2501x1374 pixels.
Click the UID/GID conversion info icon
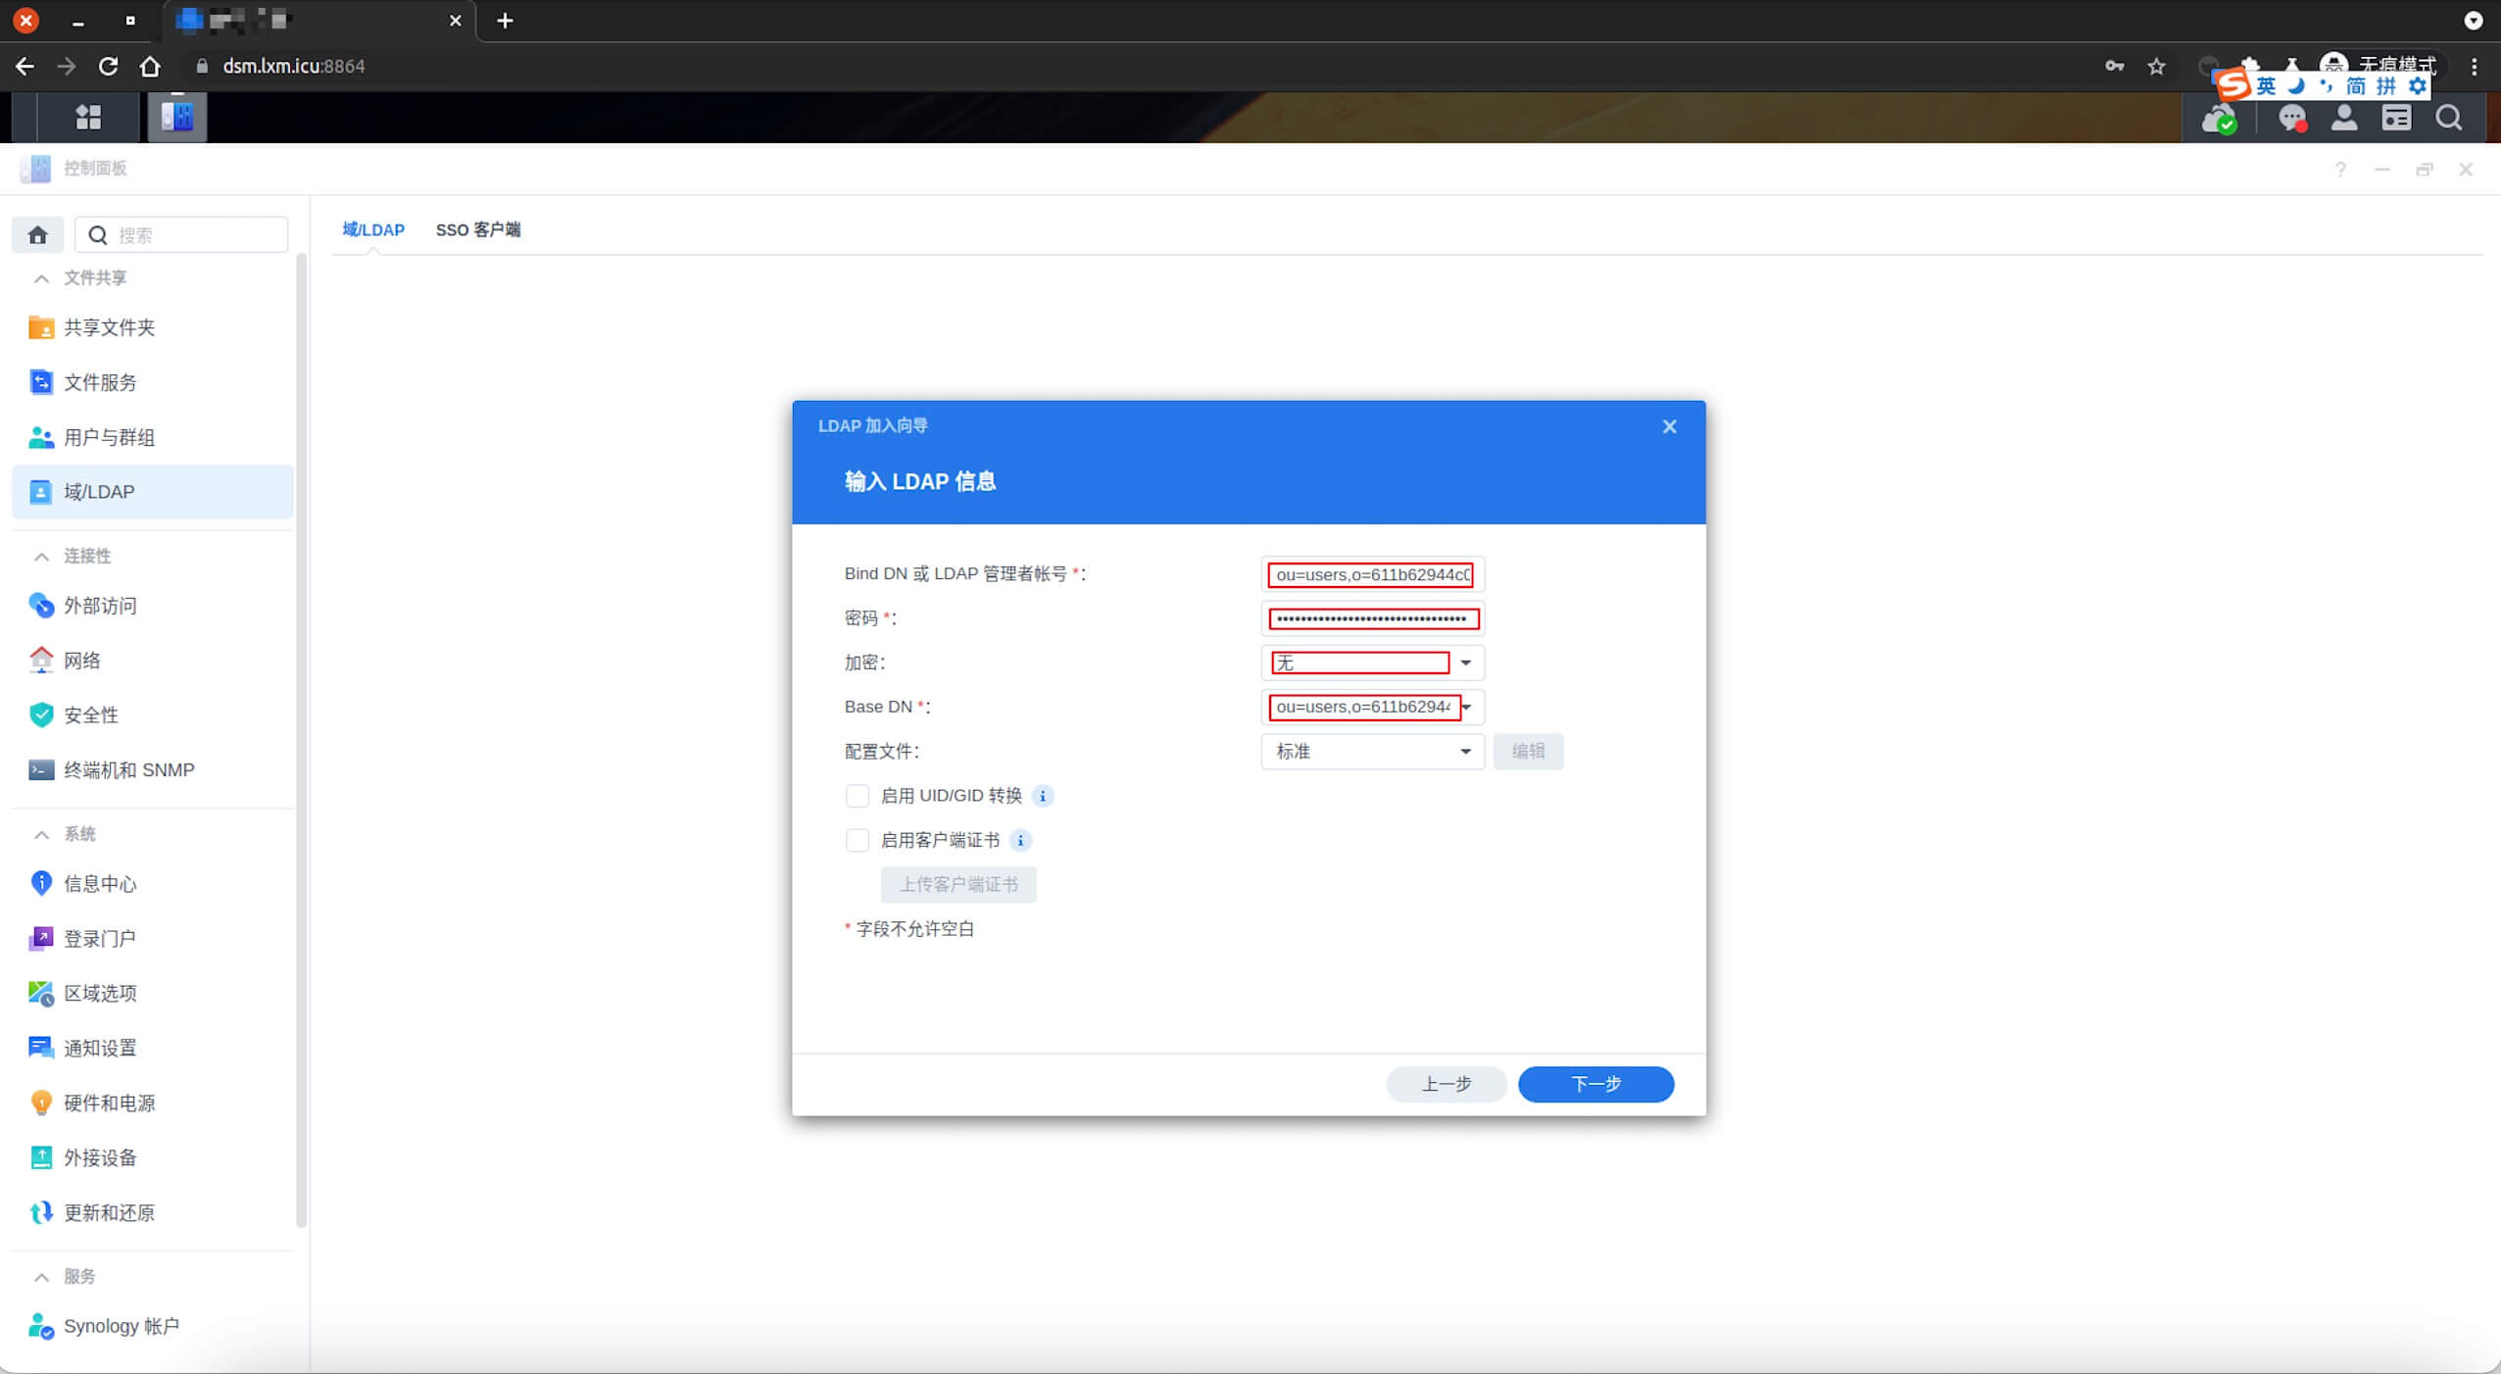click(x=1043, y=796)
